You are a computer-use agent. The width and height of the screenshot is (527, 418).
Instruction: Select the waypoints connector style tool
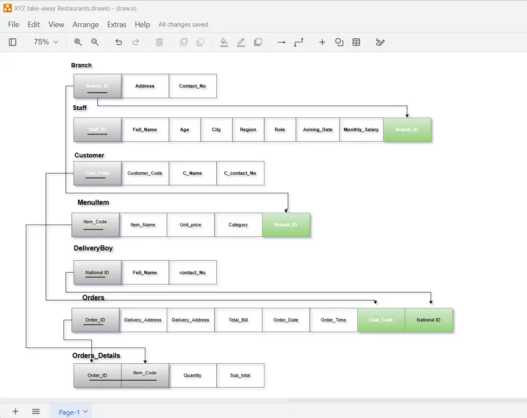click(298, 42)
